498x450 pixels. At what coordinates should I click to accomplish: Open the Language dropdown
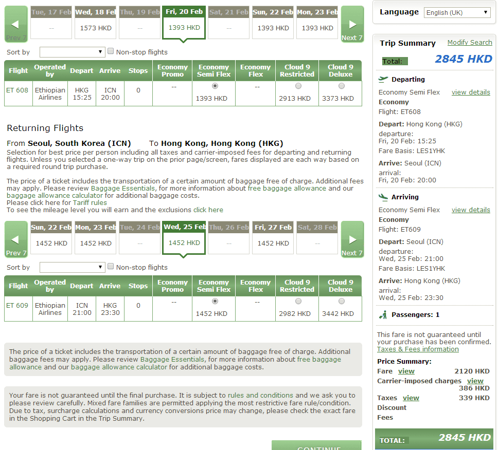tap(457, 12)
